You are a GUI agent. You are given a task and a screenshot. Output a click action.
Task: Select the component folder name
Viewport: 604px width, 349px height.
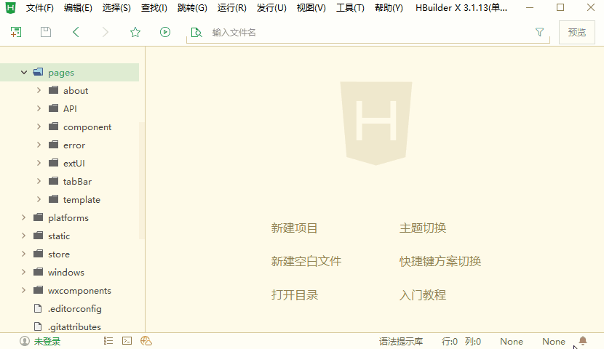(x=87, y=127)
